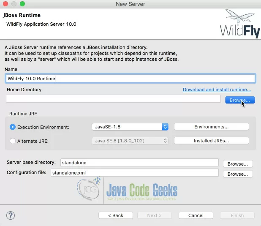Edit the Configuration file field
The height and width of the screenshot is (226, 261).
click(x=134, y=173)
